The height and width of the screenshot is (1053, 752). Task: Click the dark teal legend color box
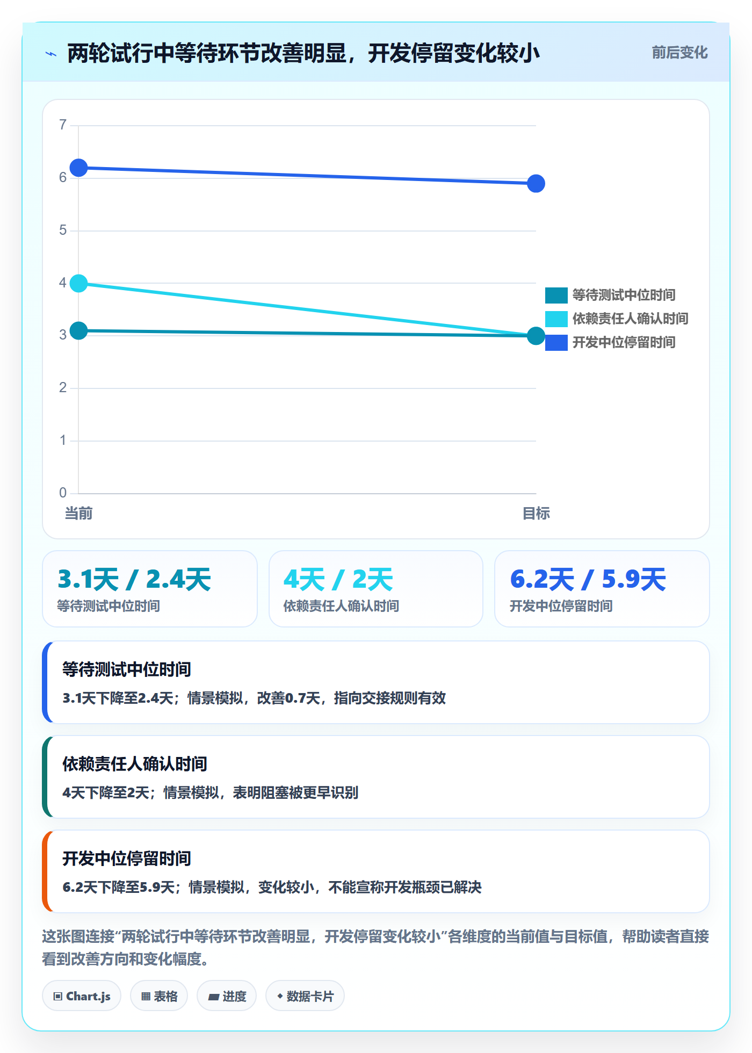pyautogui.click(x=556, y=295)
